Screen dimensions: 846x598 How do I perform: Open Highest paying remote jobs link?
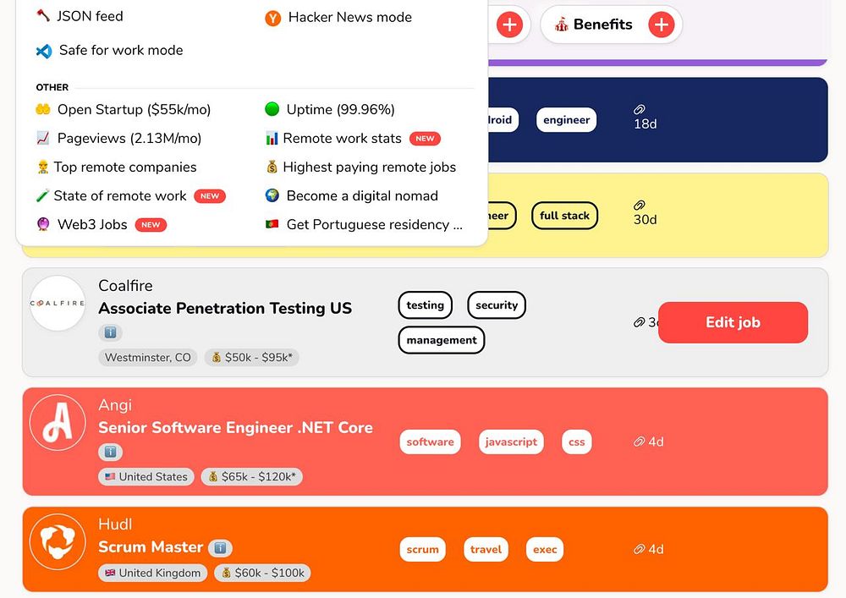pos(369,167)
